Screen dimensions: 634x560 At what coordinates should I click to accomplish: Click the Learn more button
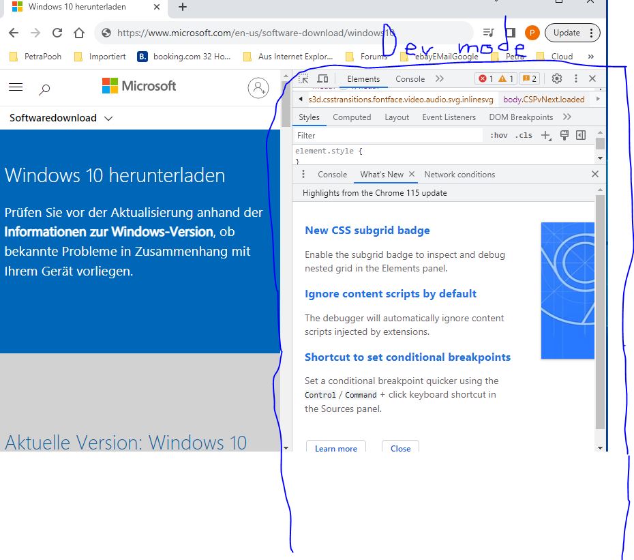point(336,446)
